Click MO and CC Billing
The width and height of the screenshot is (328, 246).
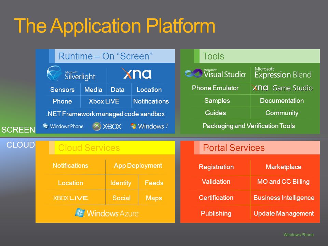click(283, 181)
